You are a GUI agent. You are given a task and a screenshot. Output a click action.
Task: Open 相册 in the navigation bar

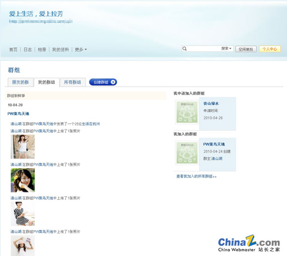[42, 50]
